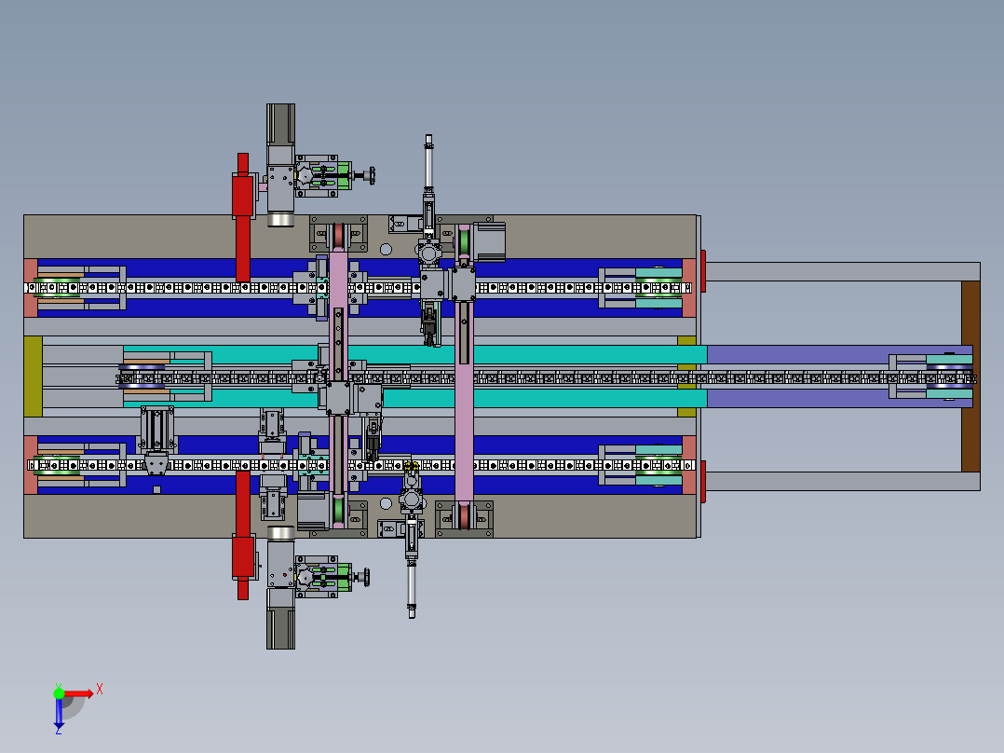Click the red X axis arrow of the orientation triad
The height and width of the screenshot is (753, 1004).
click(x=78, y=694)
